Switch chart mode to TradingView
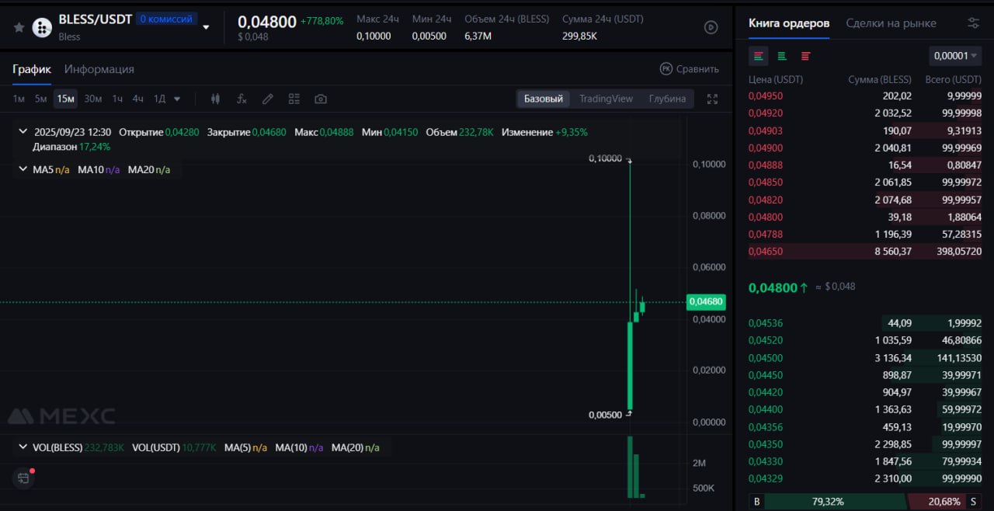994x511 pixels. [x=606, y=99]
